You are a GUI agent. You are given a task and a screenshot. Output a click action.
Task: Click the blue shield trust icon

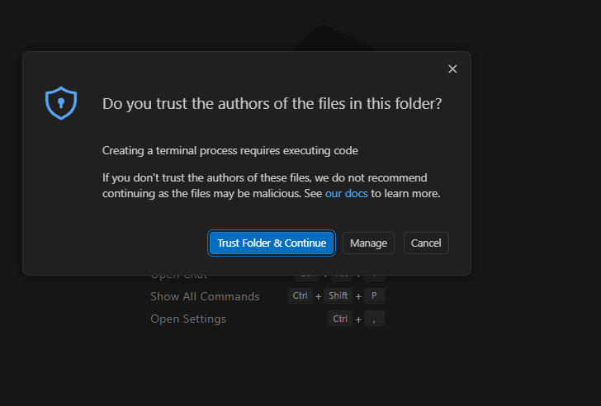(x=60, y=103)
